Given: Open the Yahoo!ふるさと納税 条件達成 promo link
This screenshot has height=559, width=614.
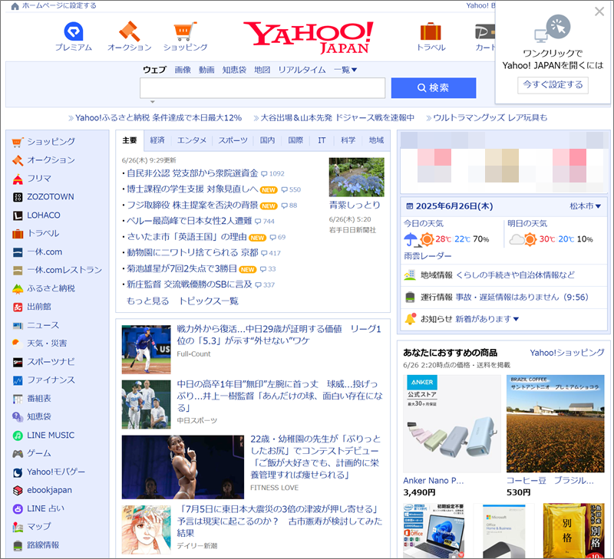Looking at the screenshot, I should click(159, 118).
